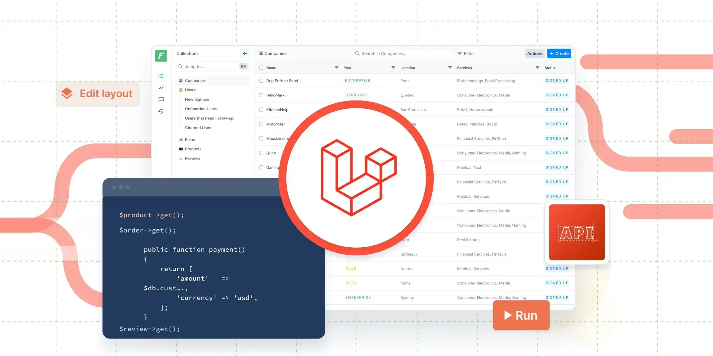
Task: Collapse the Collections sidebar with back arrow
Action: 245,53
